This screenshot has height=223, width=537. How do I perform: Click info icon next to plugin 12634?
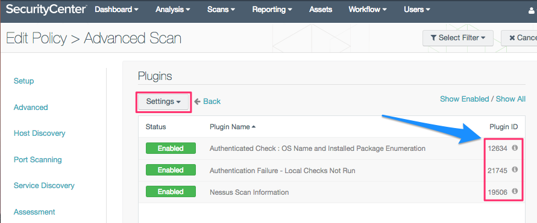tap(514, 148)
